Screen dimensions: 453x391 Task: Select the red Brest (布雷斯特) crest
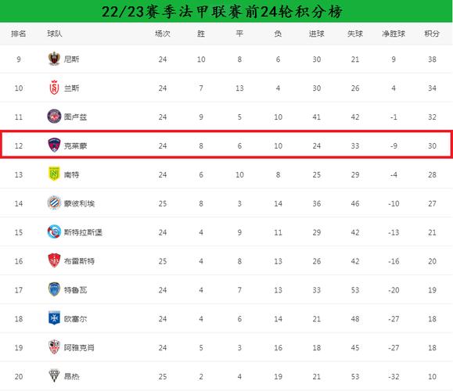[x=54, y=260]
